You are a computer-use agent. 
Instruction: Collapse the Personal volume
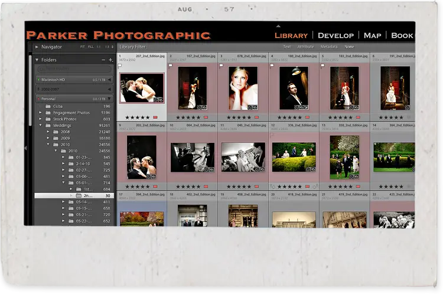(x=109, y=99)
